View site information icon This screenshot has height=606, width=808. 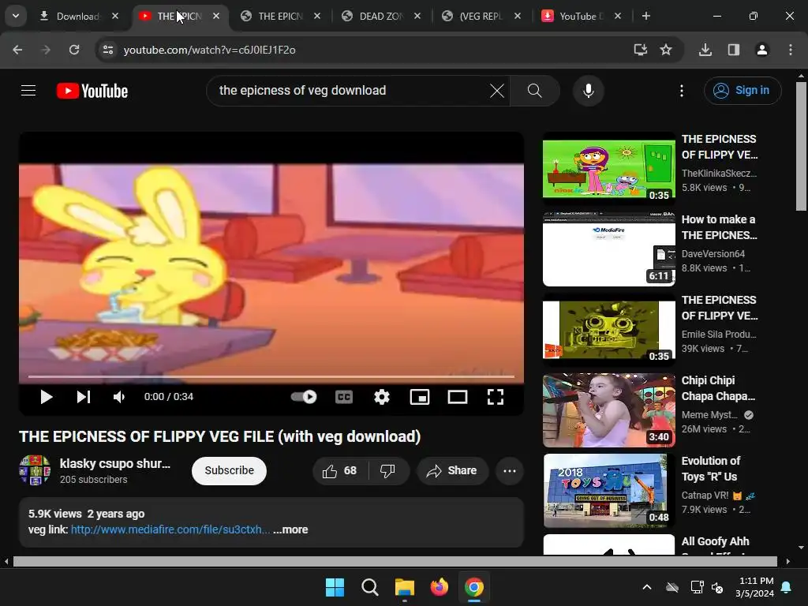pyautogui.click(x=108, y=50)
